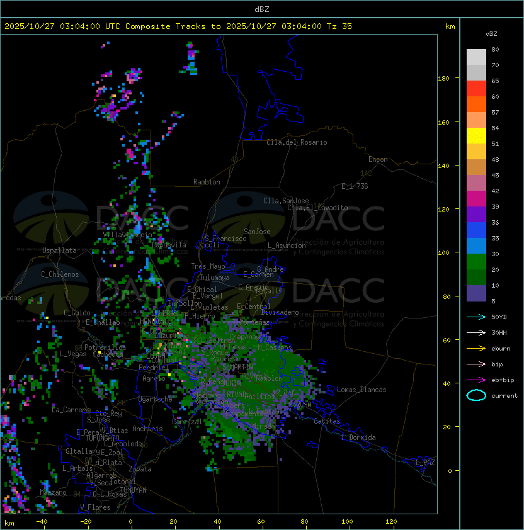Click the Ramblon place label
Screen dimensions: 524x530
point(207,182)
